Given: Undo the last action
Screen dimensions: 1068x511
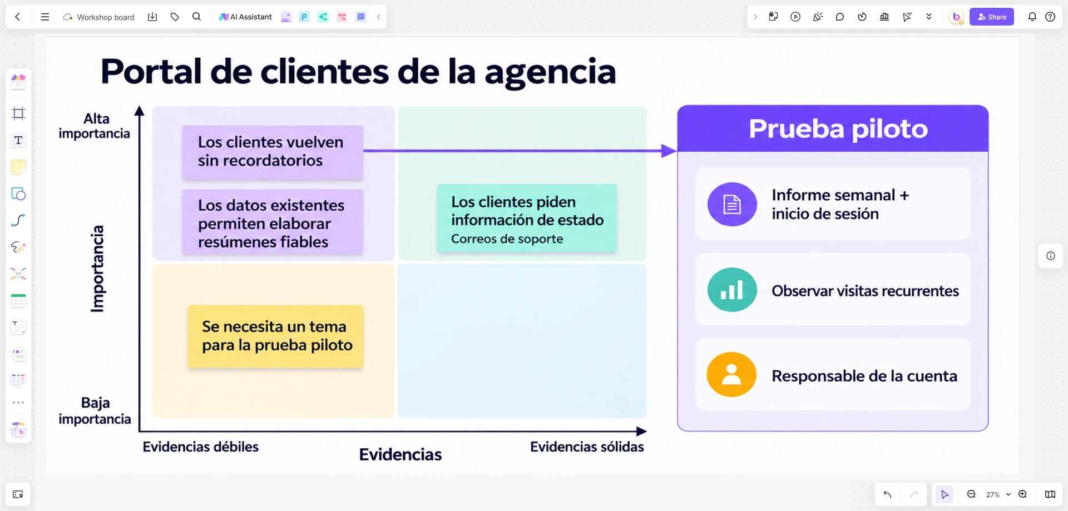Looking at the screenshot, I should (x=887, y=494).
